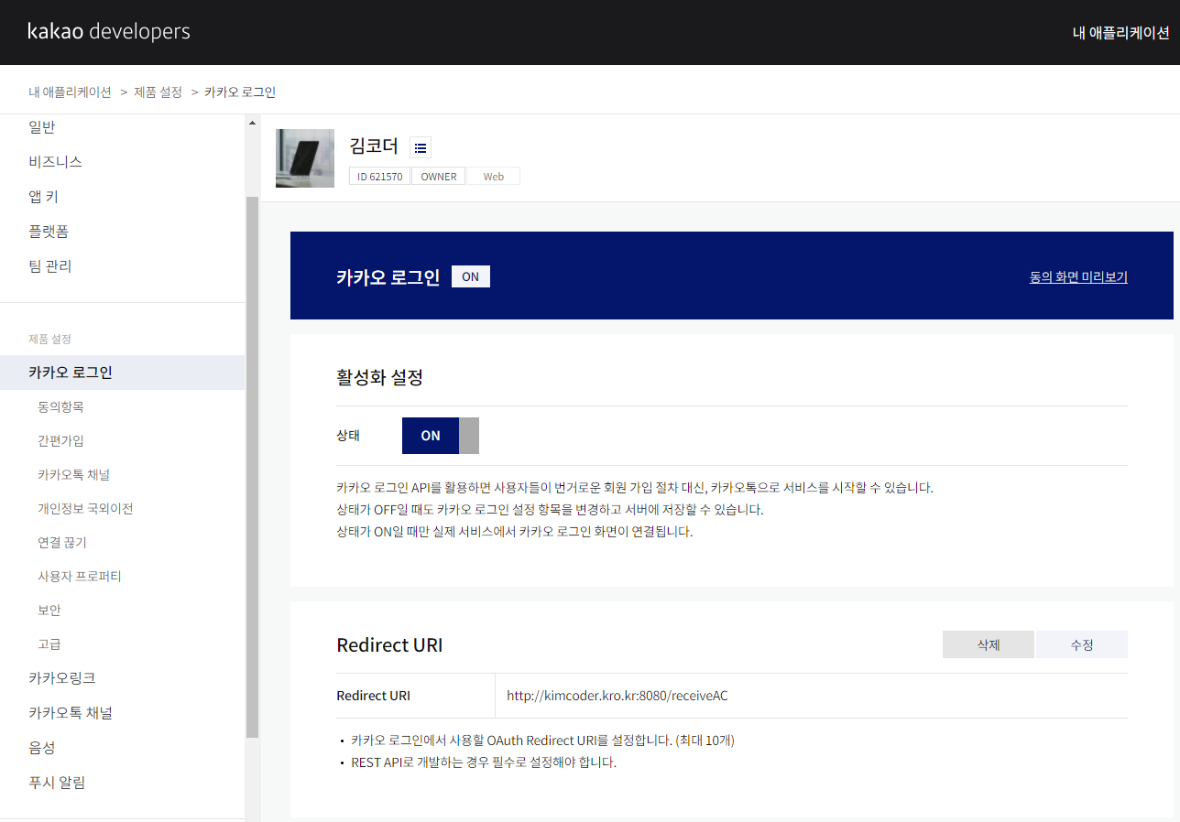Click the sidebar vertical scrollbar

(x=253, y=467)
